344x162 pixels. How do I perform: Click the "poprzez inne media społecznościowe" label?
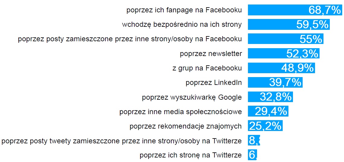(x=181, y=112)
